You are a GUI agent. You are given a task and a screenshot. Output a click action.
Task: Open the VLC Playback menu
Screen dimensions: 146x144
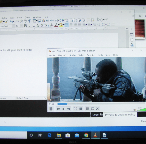coord(62,55)
